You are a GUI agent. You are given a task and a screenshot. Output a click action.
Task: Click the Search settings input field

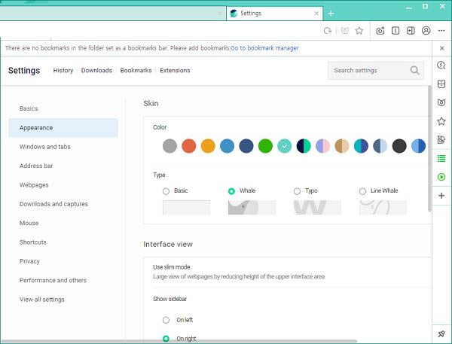click(369, 71)
